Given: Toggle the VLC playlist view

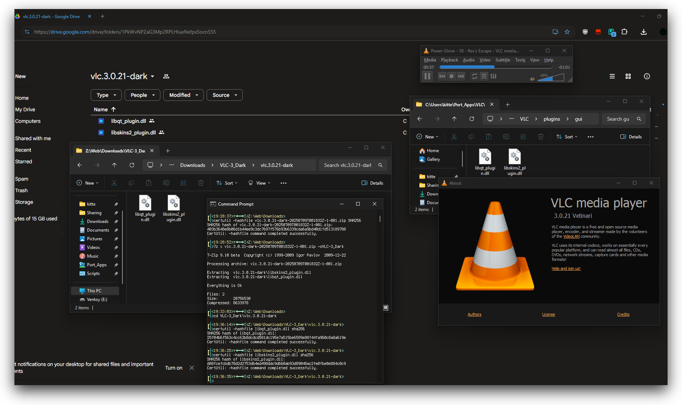Looking at the screenshot, I should point(484,76).
